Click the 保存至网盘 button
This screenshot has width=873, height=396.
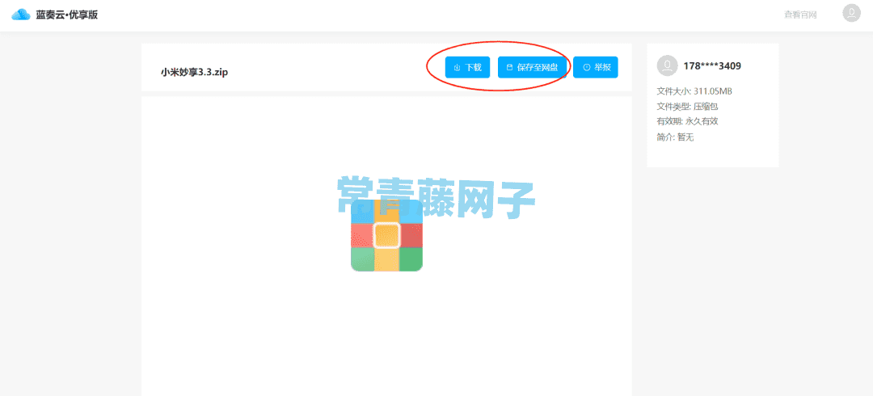532,67
